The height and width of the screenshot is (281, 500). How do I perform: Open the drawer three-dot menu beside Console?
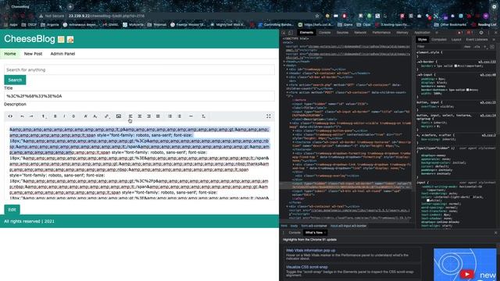(284, 233)
